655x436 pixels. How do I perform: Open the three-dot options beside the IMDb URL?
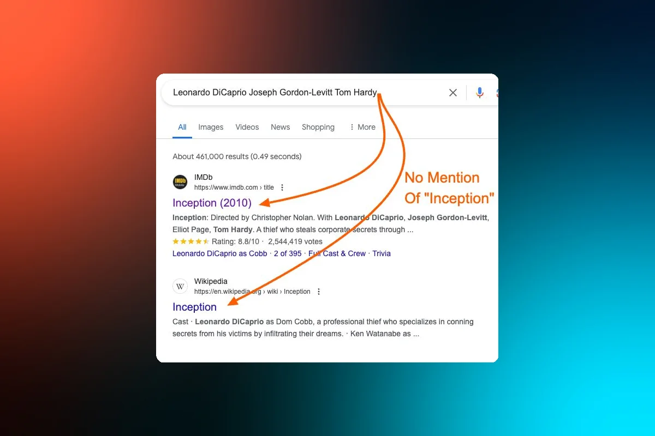(282, 187)
